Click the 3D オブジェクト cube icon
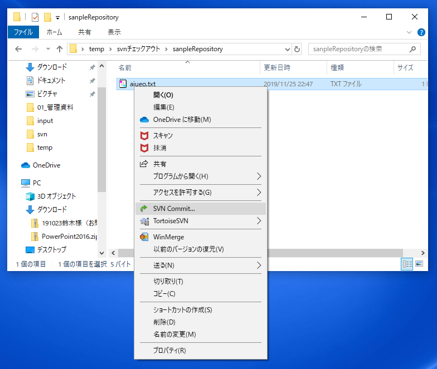 (30, 196)
